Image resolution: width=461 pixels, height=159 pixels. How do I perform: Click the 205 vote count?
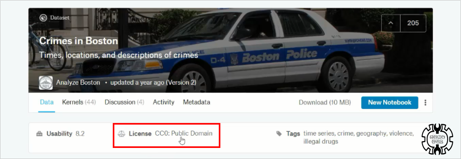pos(413,23)
